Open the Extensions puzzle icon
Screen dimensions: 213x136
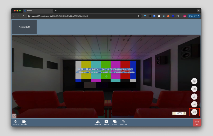coord(178,16)
